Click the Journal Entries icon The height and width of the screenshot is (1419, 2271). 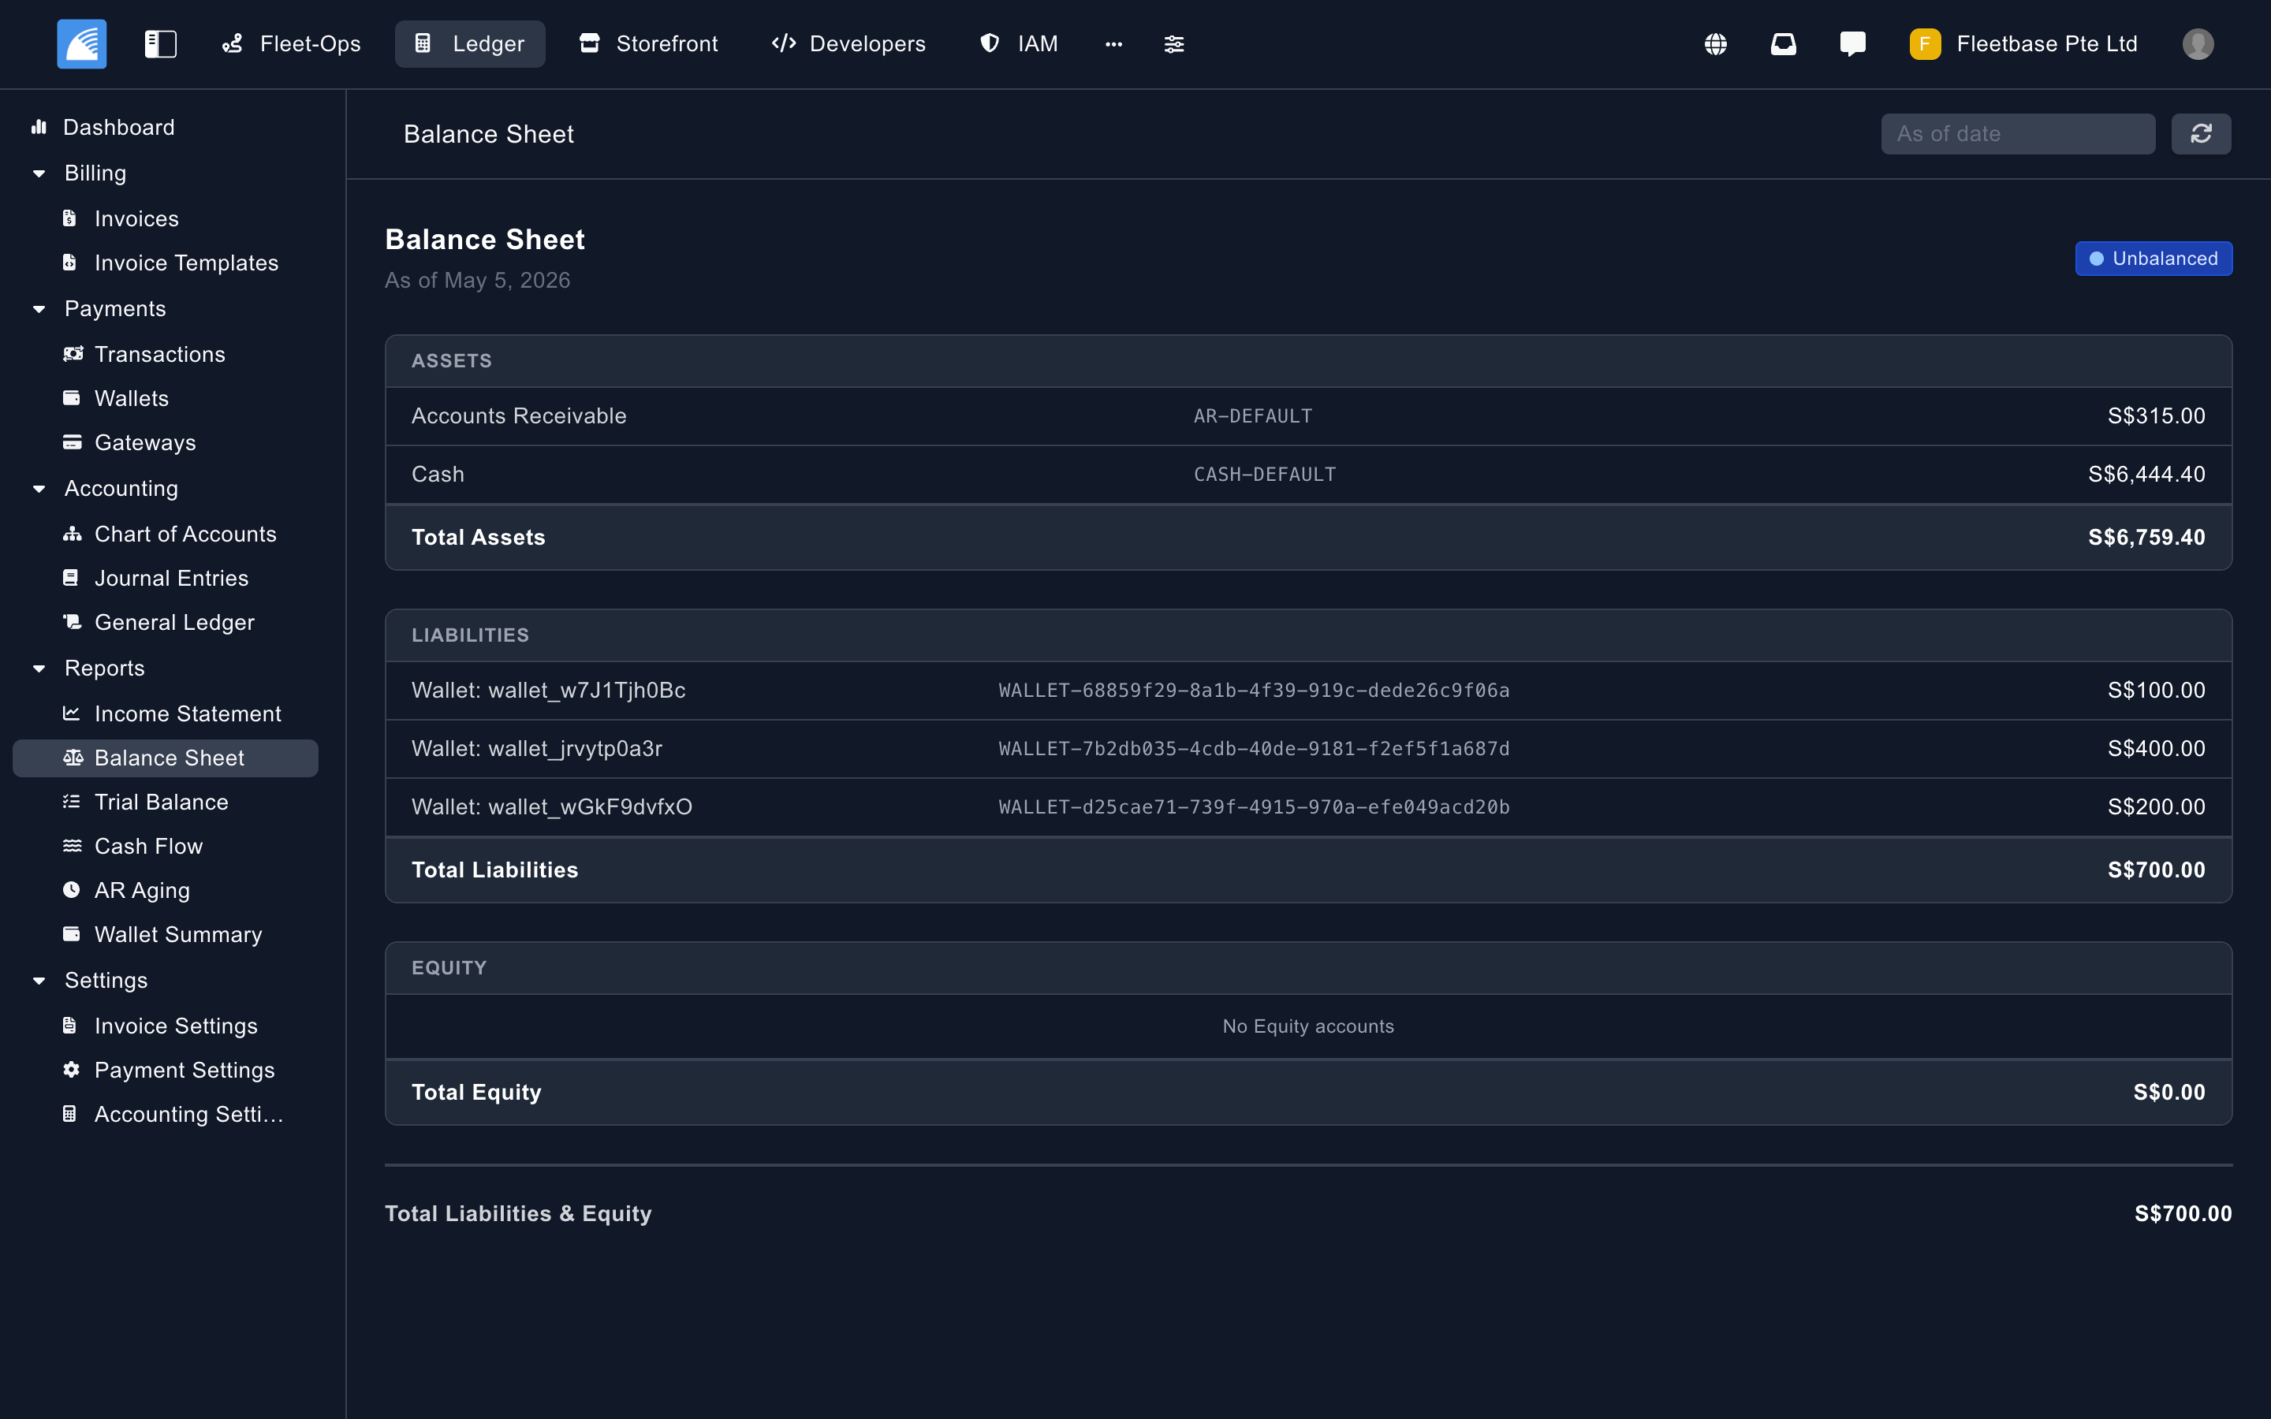[70, 578]
